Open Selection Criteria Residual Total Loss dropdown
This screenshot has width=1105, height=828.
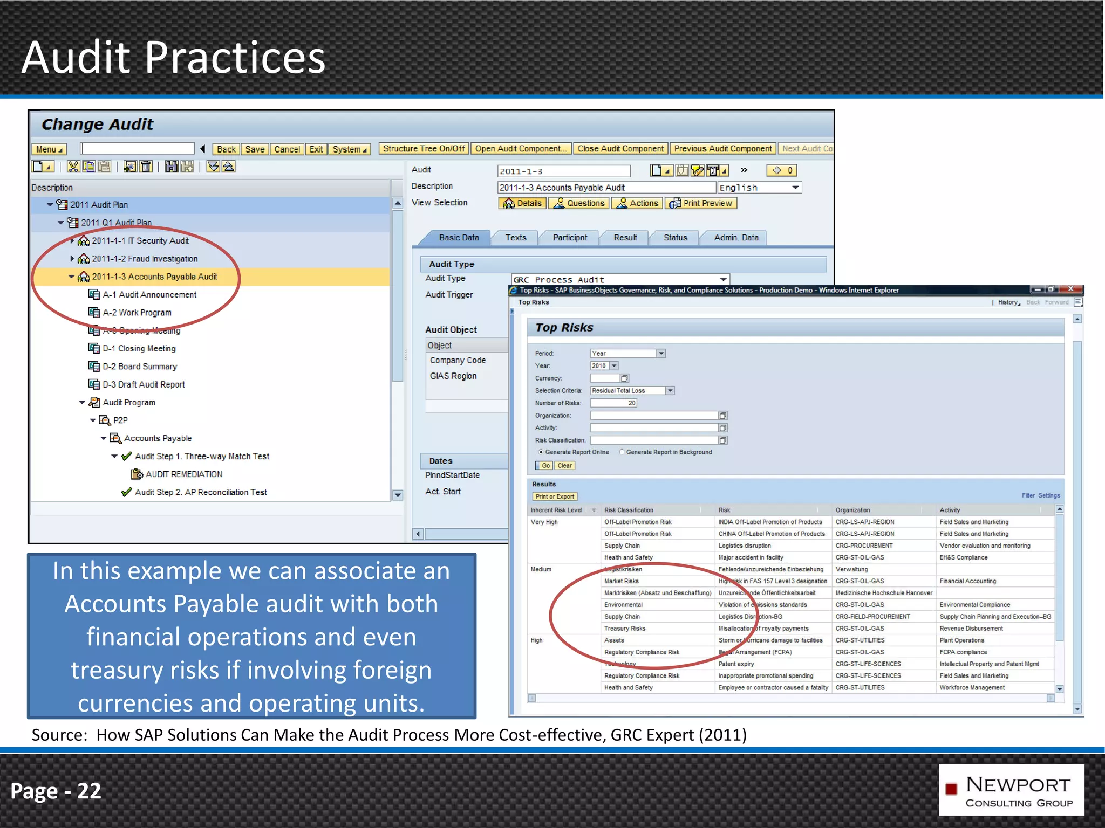click(x=670, y=391)
